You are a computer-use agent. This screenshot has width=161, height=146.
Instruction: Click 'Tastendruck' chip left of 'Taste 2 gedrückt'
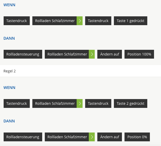[98, 103]
